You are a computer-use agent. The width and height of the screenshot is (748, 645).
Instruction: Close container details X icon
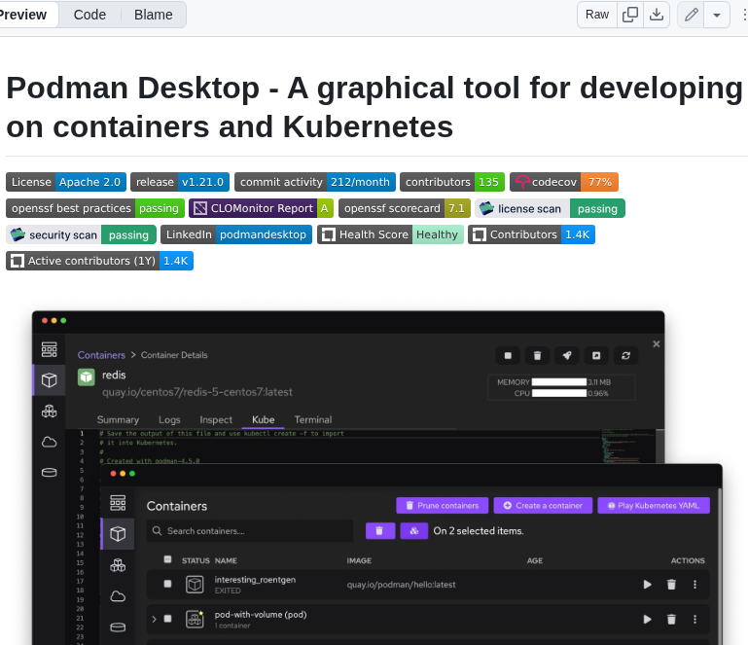point(657,344)
